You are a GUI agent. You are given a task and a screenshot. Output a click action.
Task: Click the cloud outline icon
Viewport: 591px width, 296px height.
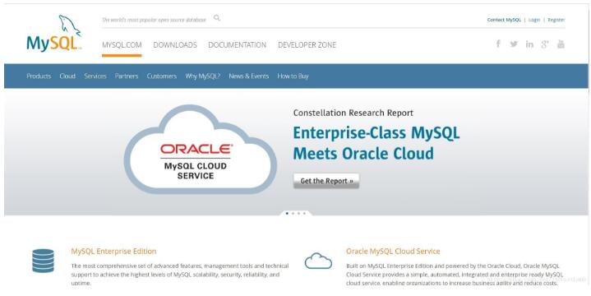pyautogui.click(x=318, y=261)
